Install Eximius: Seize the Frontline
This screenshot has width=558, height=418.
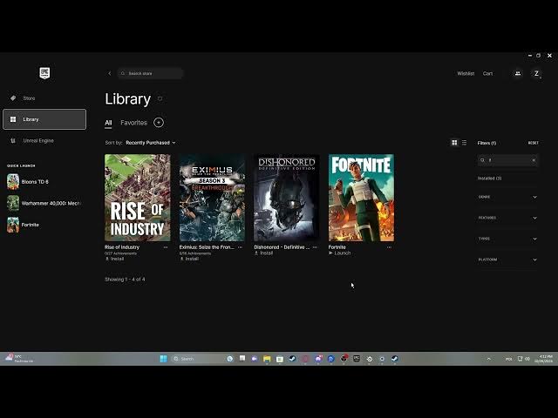click(x=189, y=260)
